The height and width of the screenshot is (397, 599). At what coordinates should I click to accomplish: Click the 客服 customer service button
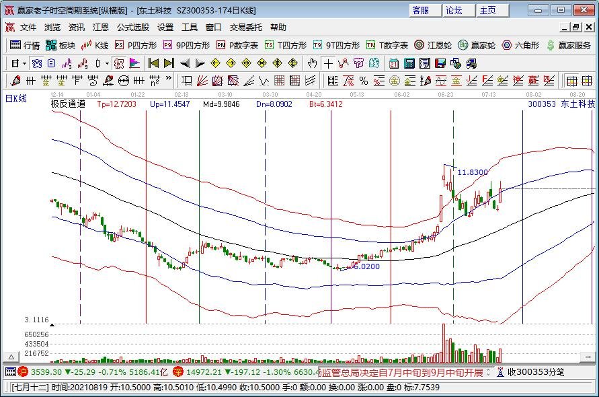425,10
